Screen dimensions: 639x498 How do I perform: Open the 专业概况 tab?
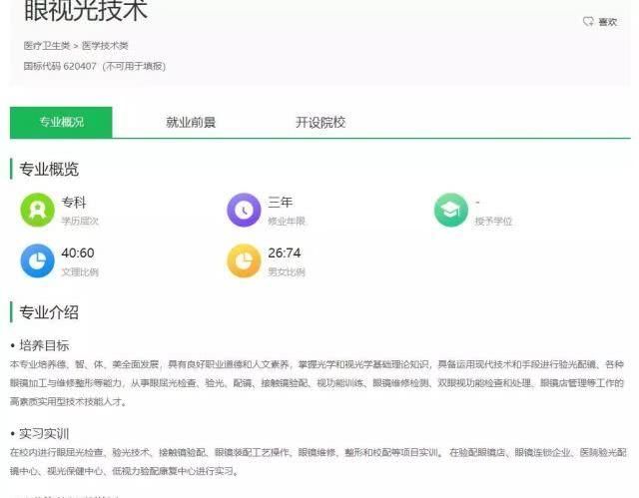[x=61, y=122]
